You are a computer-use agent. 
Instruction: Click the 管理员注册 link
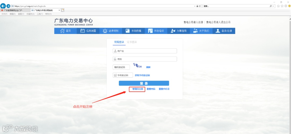click(137, 89)
